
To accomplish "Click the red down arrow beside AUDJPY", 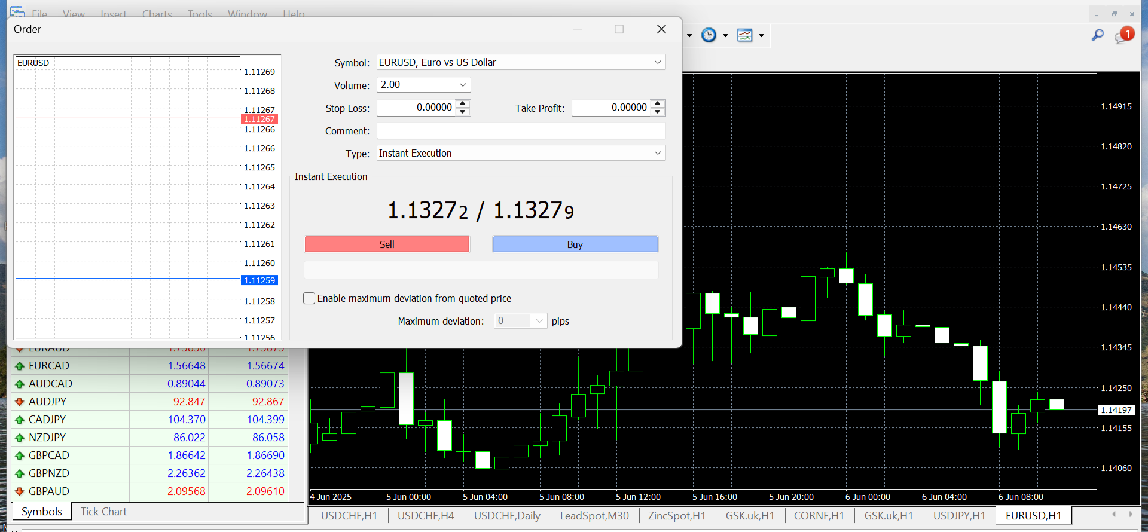I will tap(20, 402).
